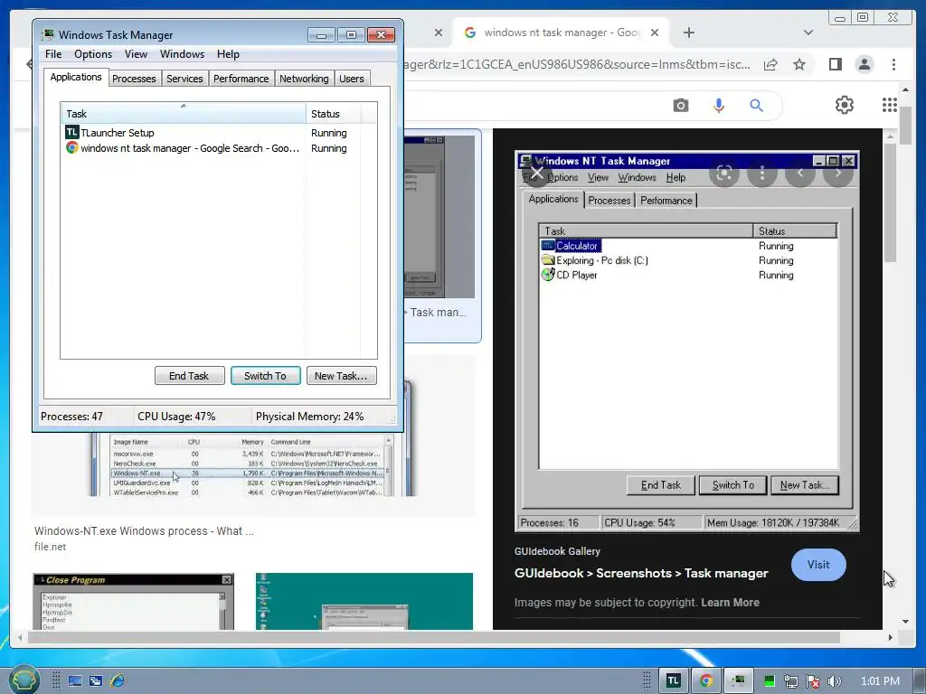Click the Task Manager taskbar button
The image size is (926, 694).
point(738,680)
